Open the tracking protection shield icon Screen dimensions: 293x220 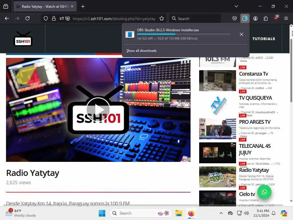click(46, 18)
